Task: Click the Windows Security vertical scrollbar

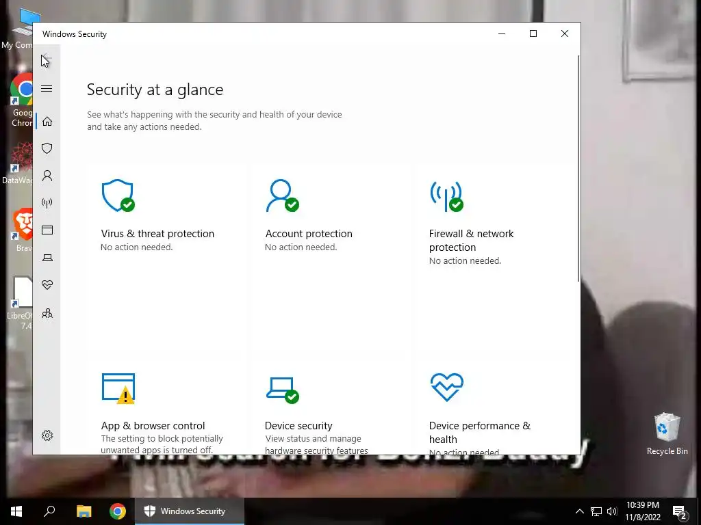Action: point(578,169)
